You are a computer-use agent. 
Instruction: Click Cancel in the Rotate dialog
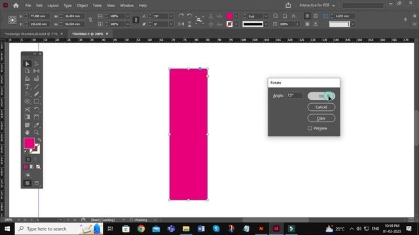[x=321, y=107]
